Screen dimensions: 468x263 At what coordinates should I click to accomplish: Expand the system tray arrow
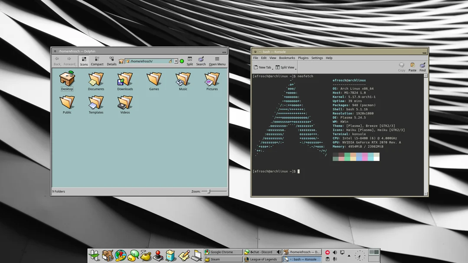point(349,256)
